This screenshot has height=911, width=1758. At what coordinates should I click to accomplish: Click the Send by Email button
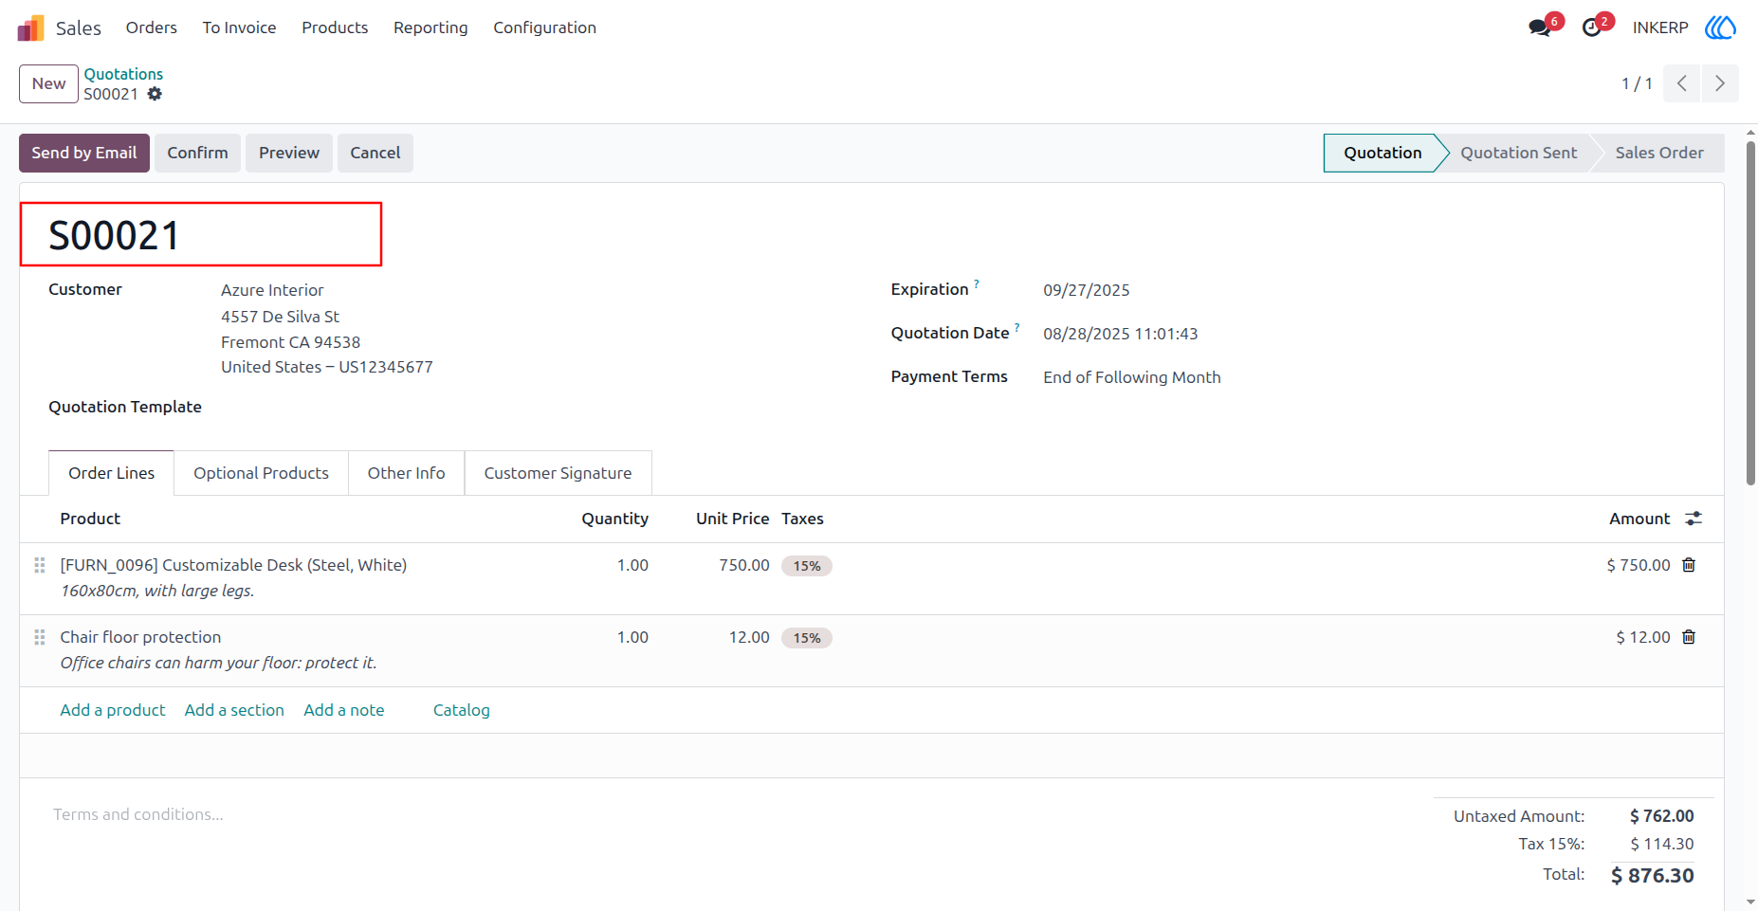point(84,153)
